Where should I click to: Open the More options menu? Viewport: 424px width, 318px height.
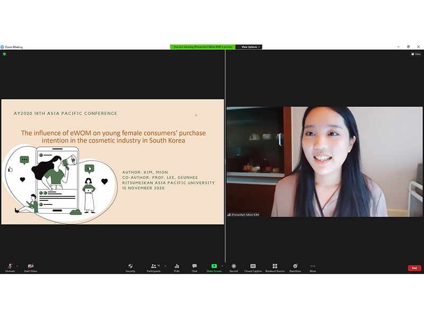[313, 267]
